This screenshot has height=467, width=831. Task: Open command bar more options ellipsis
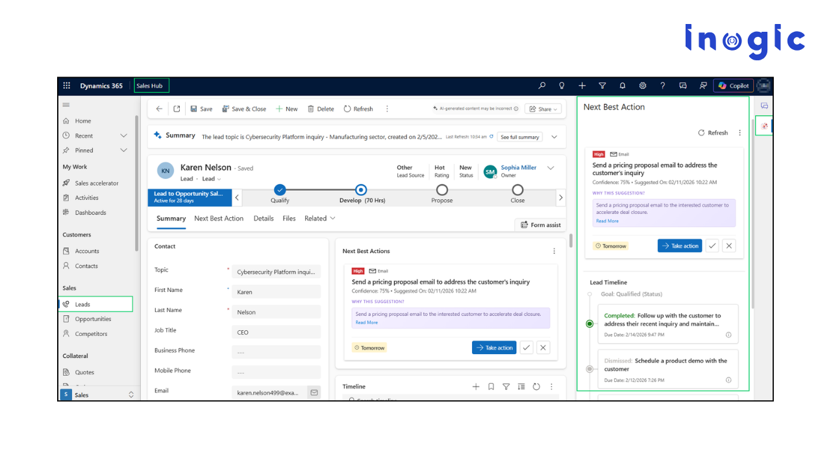pyautogui.click(x=387, y=109)
